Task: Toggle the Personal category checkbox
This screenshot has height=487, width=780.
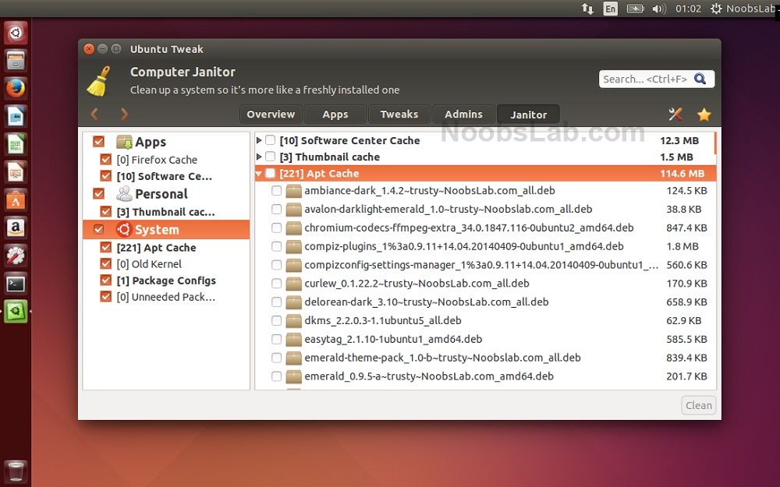Action: (x=98, y=194)
